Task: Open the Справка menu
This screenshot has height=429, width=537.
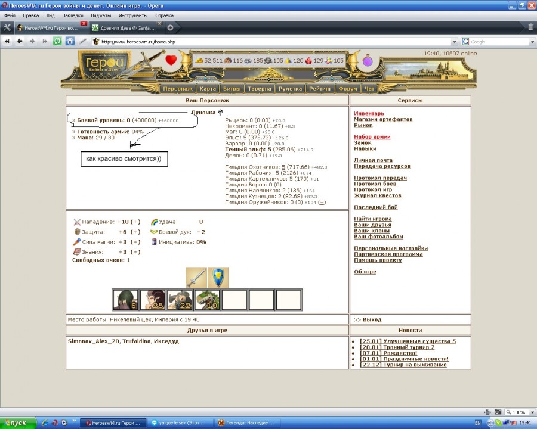Action: [x=165, y=15]
